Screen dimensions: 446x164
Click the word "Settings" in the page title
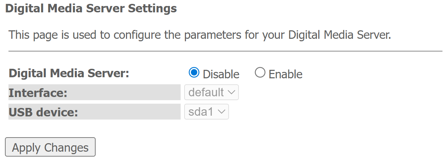pyautogui.click(x=152, y=8)
